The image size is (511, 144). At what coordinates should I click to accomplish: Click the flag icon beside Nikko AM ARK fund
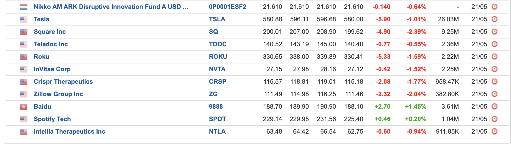click(x=24, y=7)
